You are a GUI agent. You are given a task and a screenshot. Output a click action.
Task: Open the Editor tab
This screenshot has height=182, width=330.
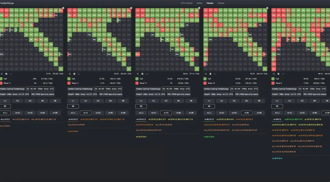coord(199,3)
